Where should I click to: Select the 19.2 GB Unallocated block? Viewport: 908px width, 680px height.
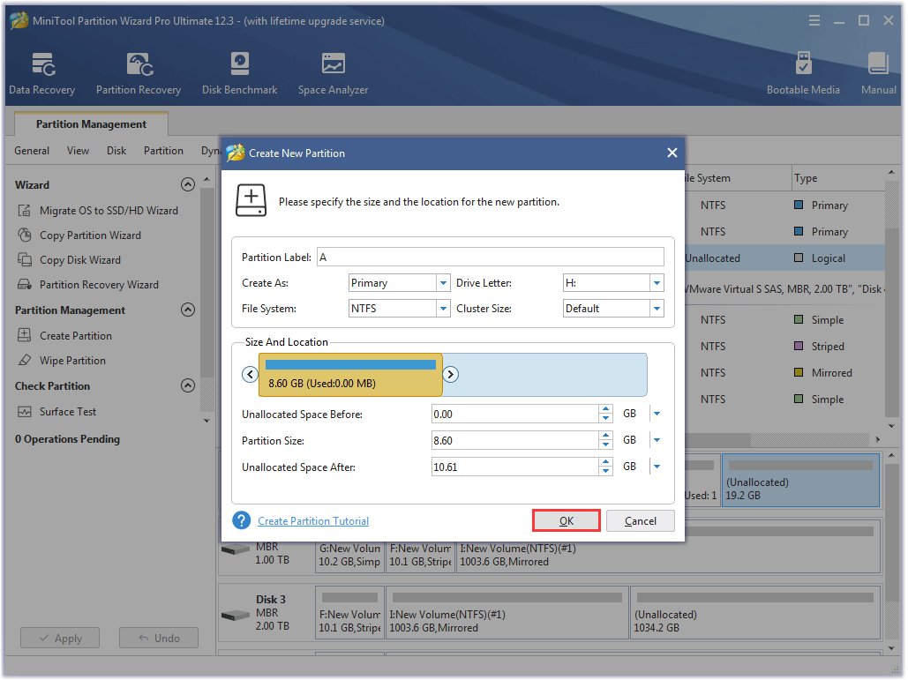pyautogui.click(x=801, y=481)
